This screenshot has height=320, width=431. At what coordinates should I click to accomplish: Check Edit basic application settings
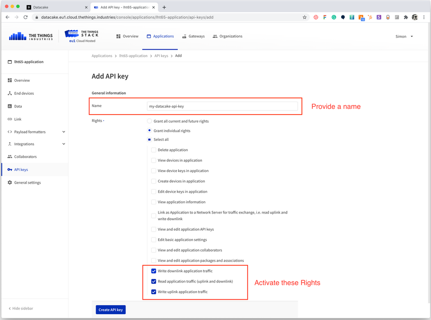click(x=153, y=240)
